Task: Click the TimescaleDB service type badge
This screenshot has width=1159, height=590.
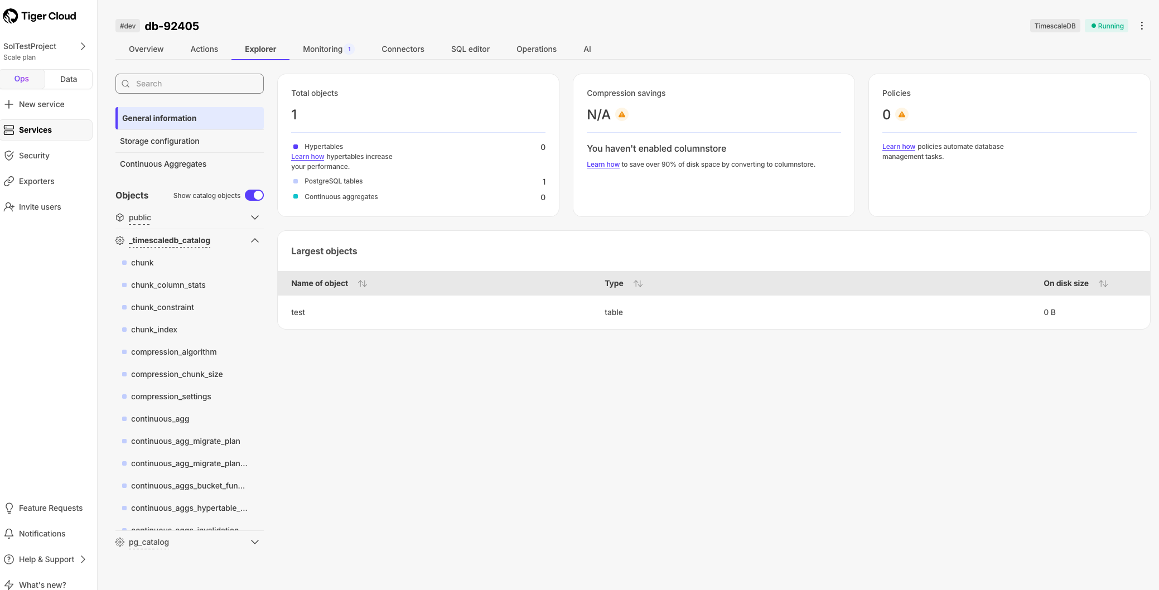Action: pos(1055,26)
